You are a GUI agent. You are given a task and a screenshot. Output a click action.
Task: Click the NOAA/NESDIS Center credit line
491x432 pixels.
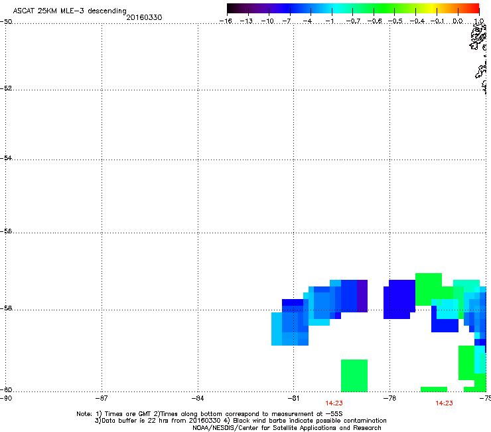287,427
